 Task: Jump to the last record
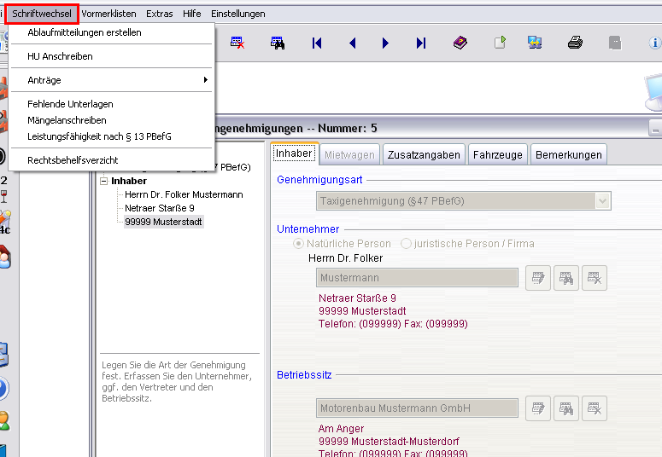(420, 43)
